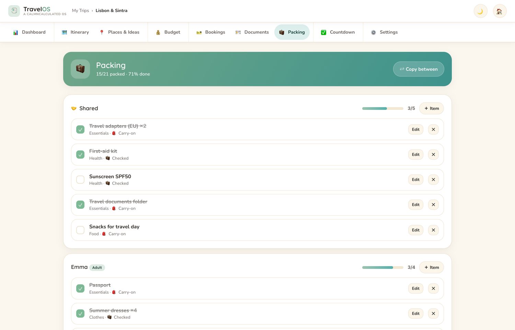
Task: Click the handshake icon beside Shared
Action: 74,109
